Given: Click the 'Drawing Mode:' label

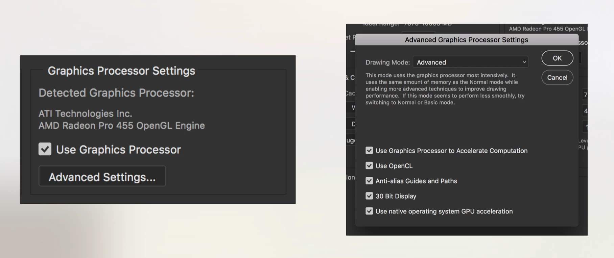Looking at the screenshot, I should click(387, 62).
